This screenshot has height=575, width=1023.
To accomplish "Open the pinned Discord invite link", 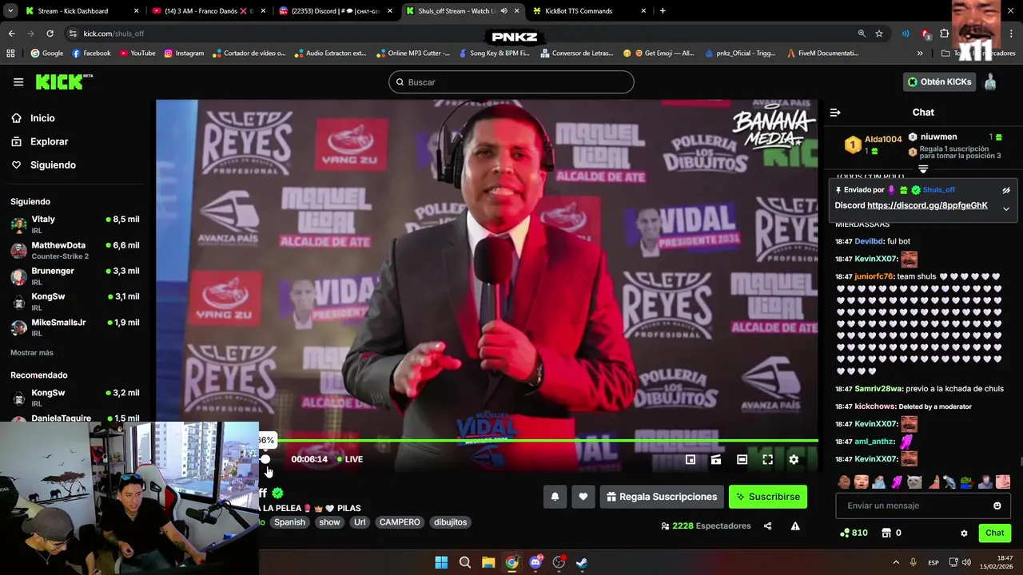I will coord(927,206).
